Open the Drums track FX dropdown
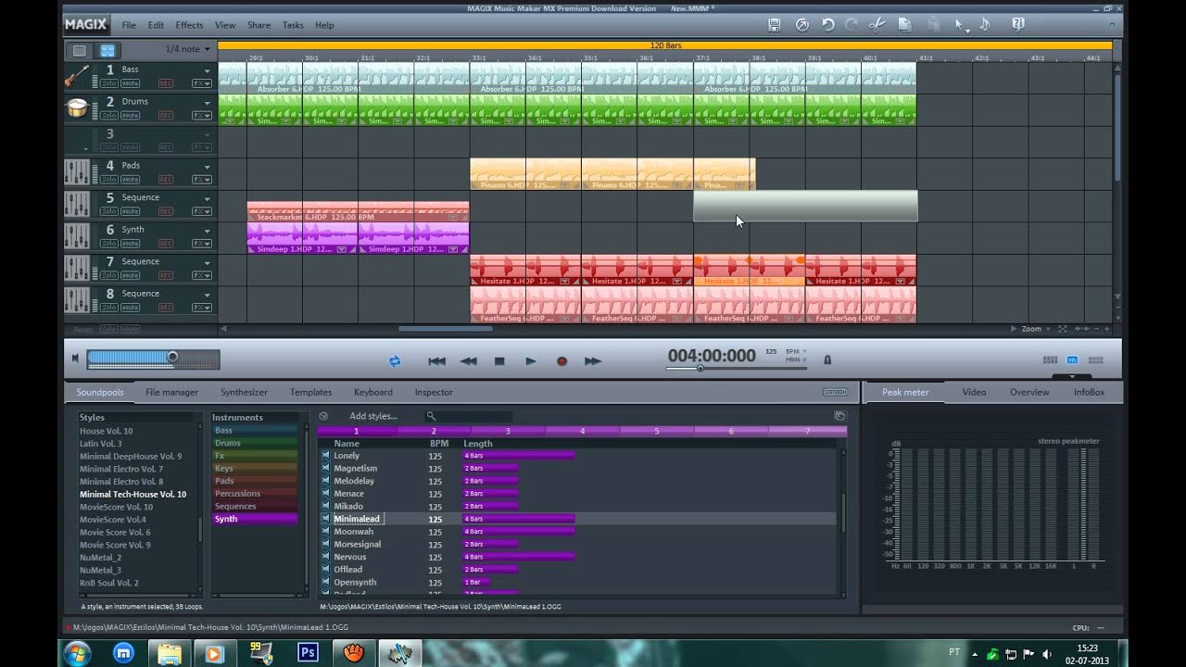 tap(201, 116)
